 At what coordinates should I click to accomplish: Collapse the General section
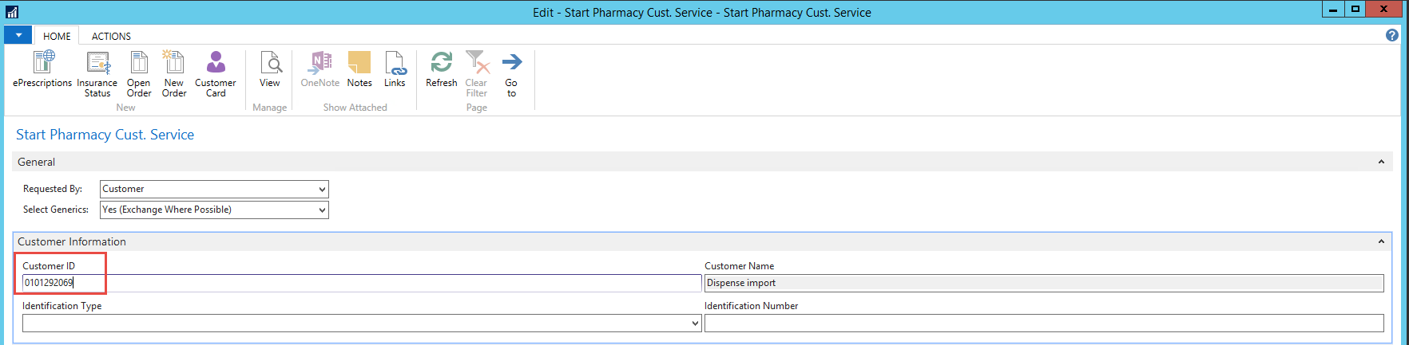coord(1381,162)
